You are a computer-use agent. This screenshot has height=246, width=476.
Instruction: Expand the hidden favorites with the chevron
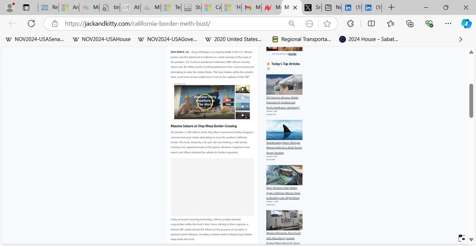[x=461, y=39]
